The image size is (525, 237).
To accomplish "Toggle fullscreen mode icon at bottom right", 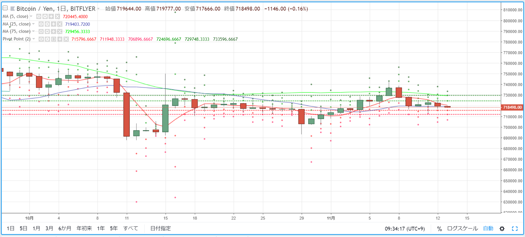I will pos(515,229).
